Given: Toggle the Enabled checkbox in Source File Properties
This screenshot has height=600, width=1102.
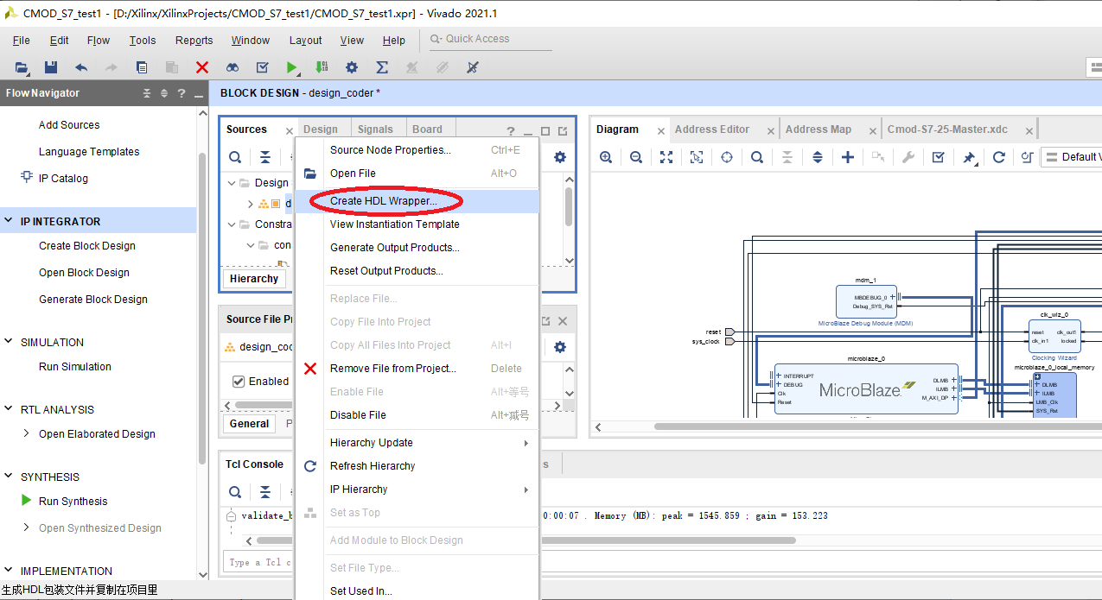Looking at the screenshot, I should pyautogui.click(x=239, y=382).
